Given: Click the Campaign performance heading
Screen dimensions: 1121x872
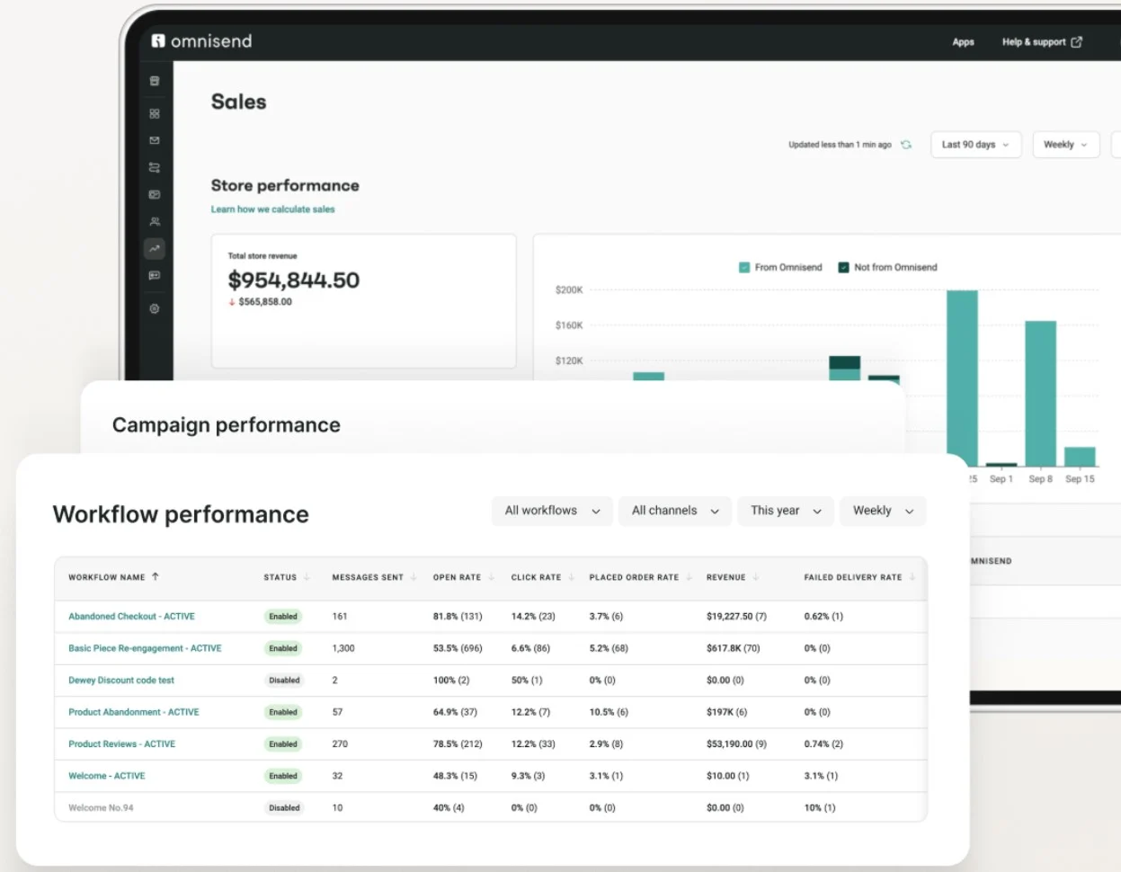Looking at the screenshot, I should pyautogui.click(x=226, y=425).
